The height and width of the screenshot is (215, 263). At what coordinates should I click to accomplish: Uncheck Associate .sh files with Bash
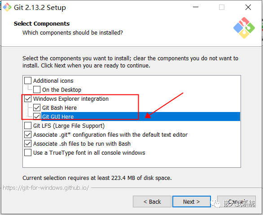point(28,144)
